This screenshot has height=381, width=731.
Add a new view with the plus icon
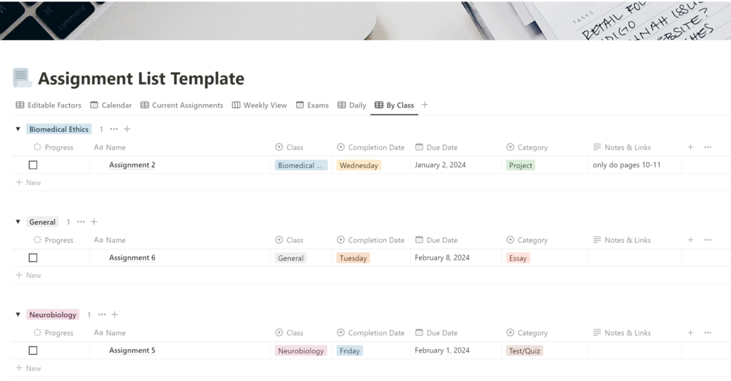tap(425, 105)
